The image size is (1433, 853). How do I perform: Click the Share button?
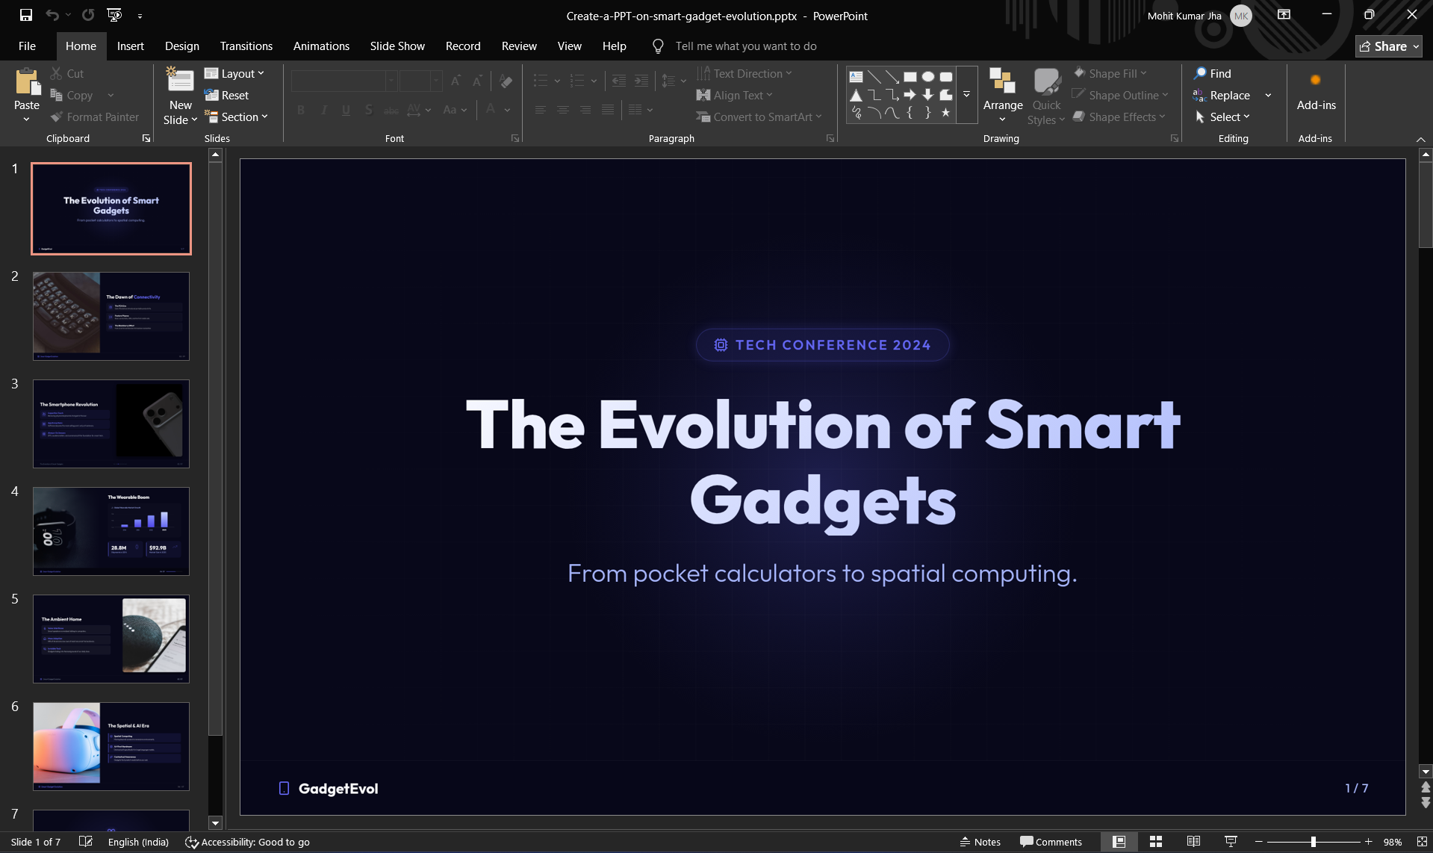tap(1388, 46)
